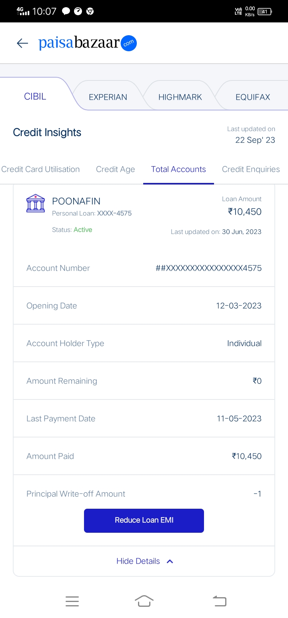This screenshot has width=288, height=618.
Task: Select the Total Accounts section
Action: [178, 169]
